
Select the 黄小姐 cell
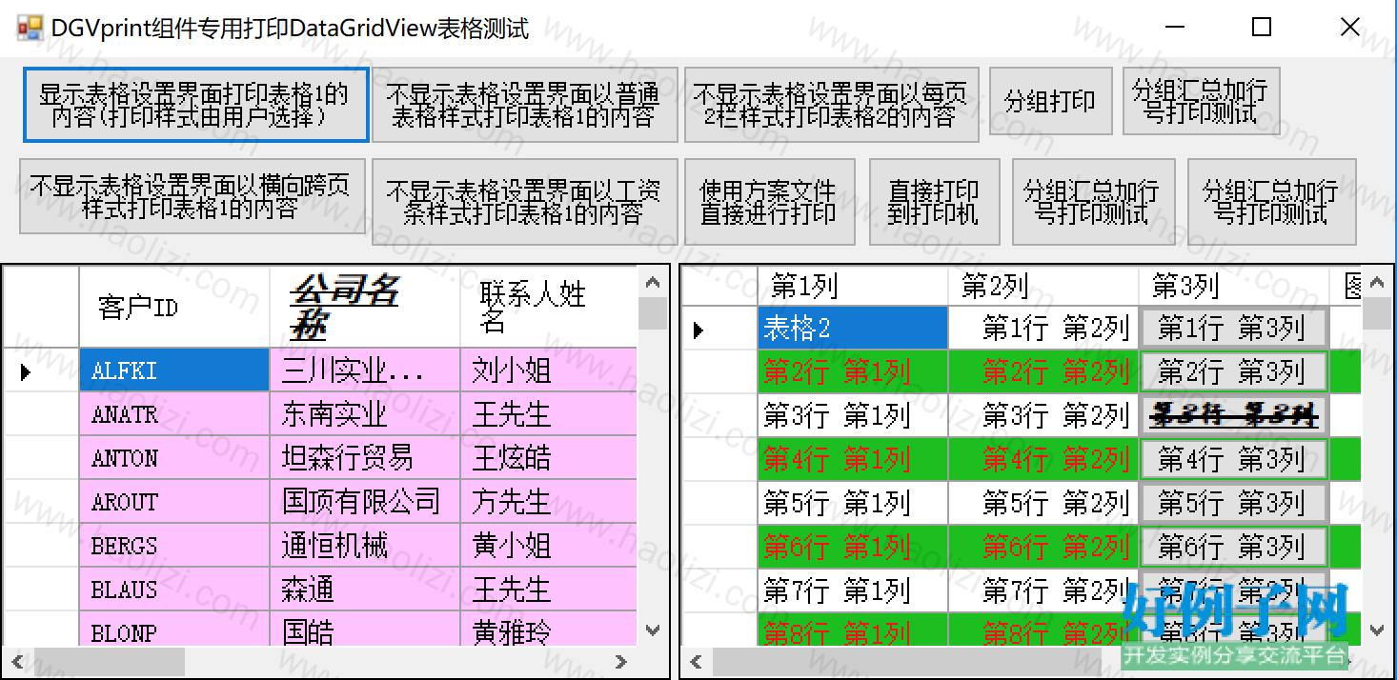pos(549,545)
